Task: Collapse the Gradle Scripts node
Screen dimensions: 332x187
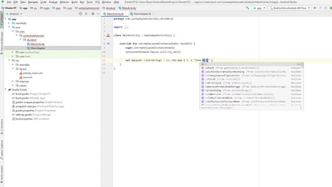Action: (6, 90)
